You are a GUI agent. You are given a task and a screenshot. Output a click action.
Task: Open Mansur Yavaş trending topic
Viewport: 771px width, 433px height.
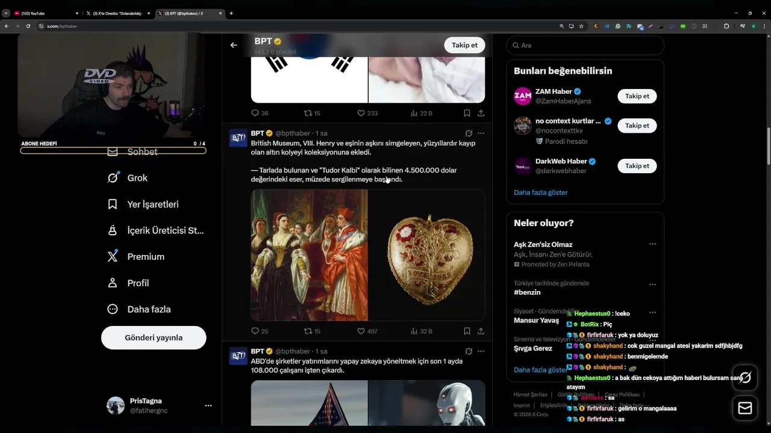point(536,321)
